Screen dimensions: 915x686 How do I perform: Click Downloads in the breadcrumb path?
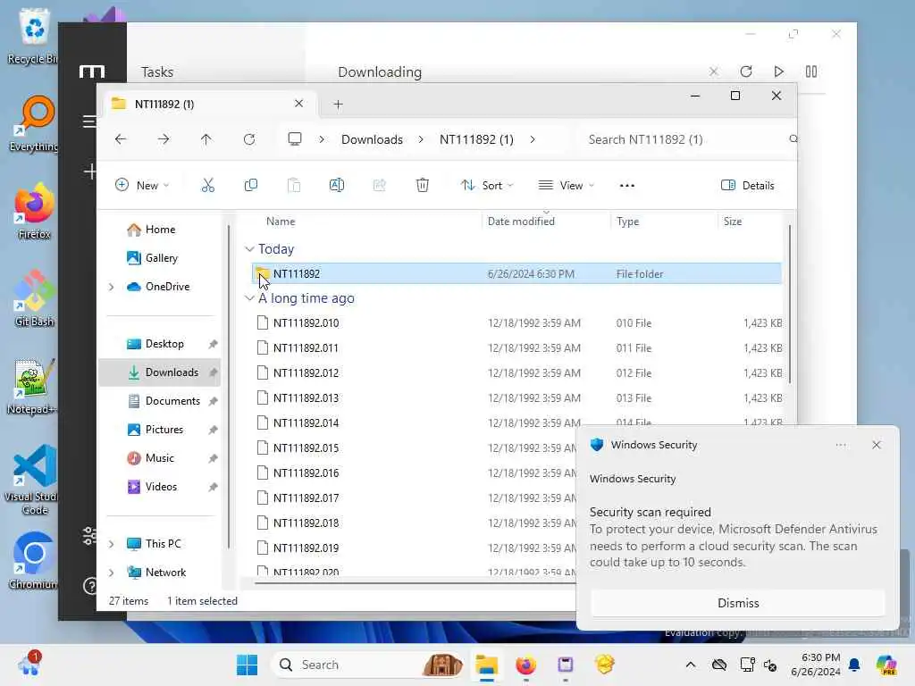tap(372, 139)
